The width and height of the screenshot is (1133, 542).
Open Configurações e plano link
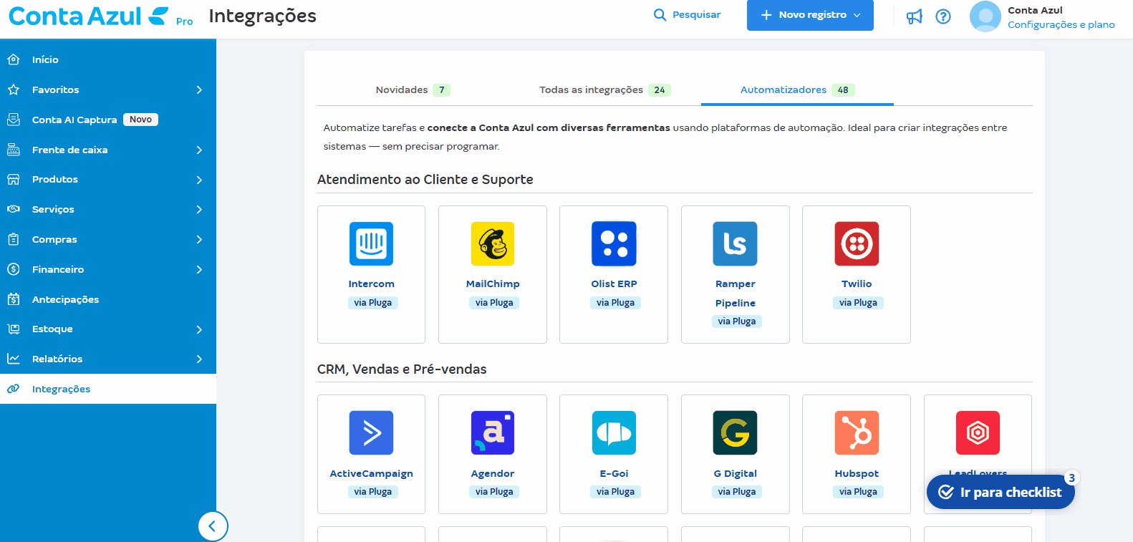pos(1061,24)
